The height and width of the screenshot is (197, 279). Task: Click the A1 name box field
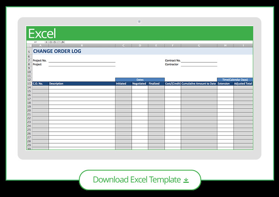[x=36, y=42]
